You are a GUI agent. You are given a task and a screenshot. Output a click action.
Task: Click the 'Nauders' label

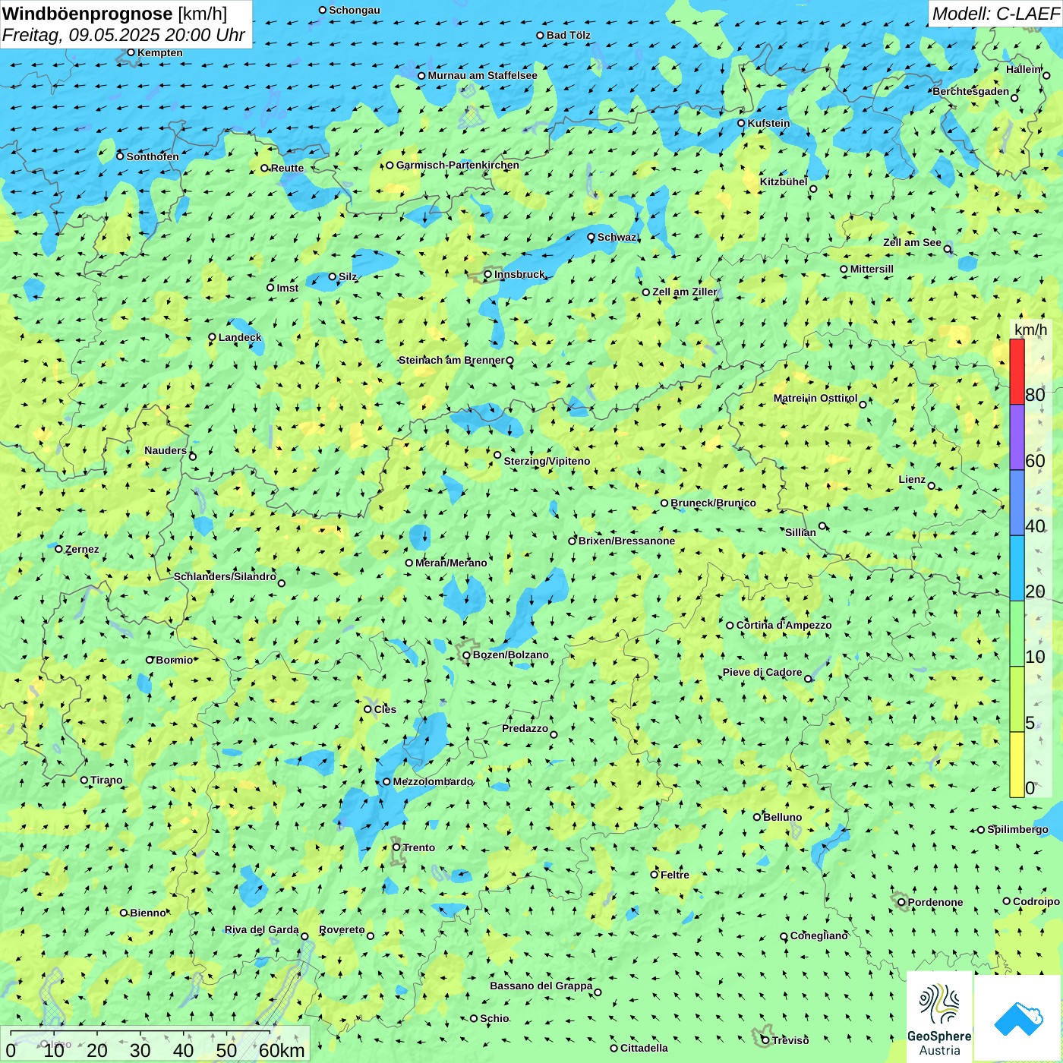point(166,450)
